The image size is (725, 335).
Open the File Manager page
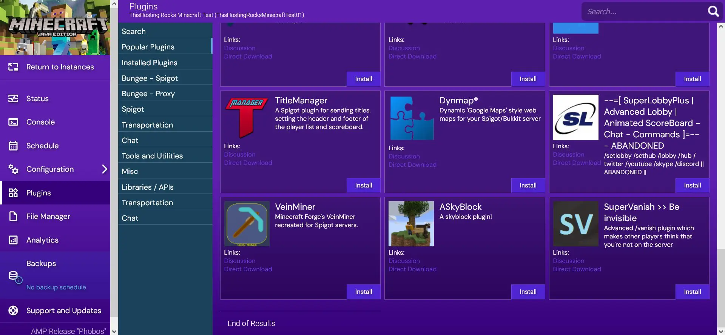[x=55, y=216]
